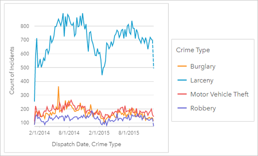Click the 8/1/2014 x-axis date label
The image size is (258, 156).
[x=69, y=133]
